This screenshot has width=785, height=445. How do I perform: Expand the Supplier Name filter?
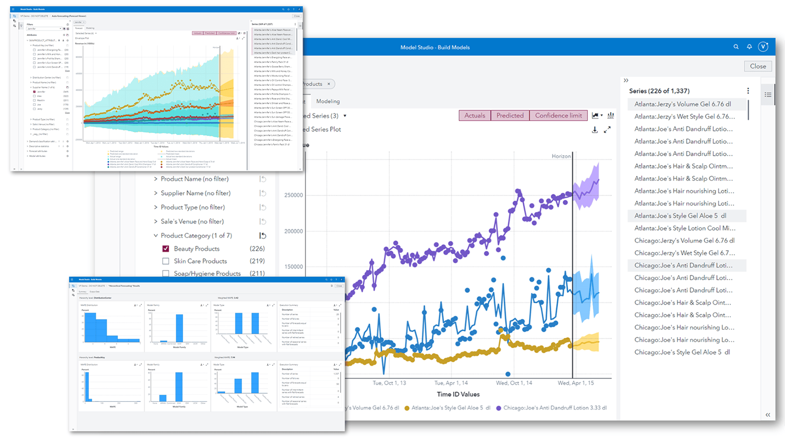(156, 193)
